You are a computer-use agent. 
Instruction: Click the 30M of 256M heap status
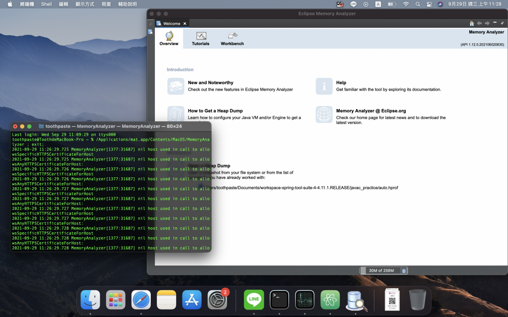point(381,270)
